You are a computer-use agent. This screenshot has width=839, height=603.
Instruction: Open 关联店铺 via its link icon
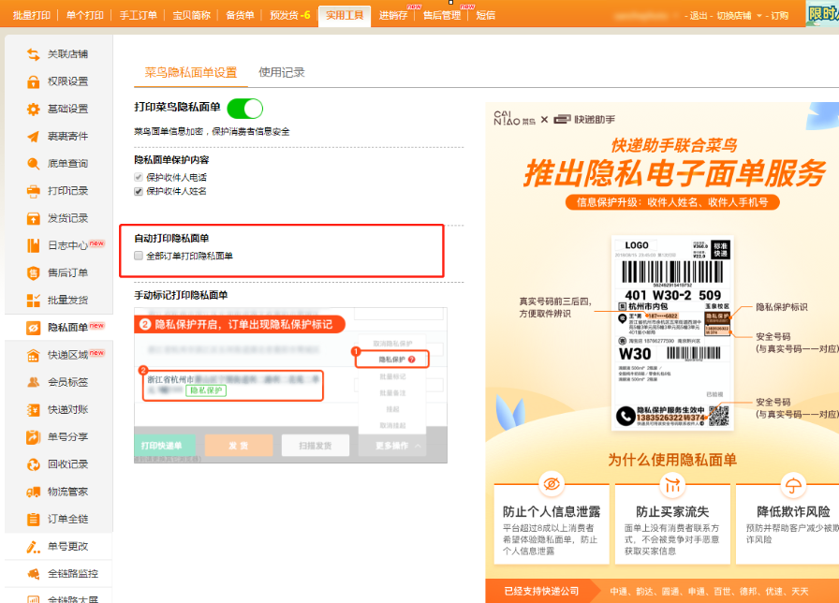[33, 54]
